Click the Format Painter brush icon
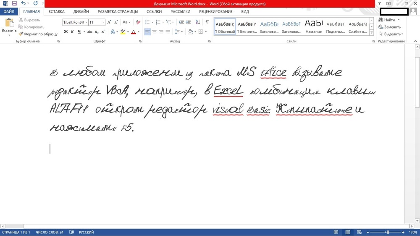Viewport: 420px width, 236px height. tap(21, 34)
